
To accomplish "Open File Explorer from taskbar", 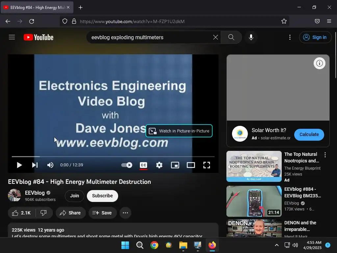I will coord(183,245).
